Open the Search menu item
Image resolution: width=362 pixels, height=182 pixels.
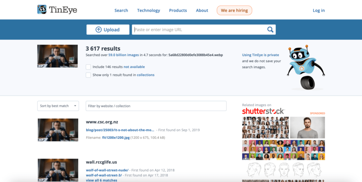pyautogui.click(x=121, y=10)
